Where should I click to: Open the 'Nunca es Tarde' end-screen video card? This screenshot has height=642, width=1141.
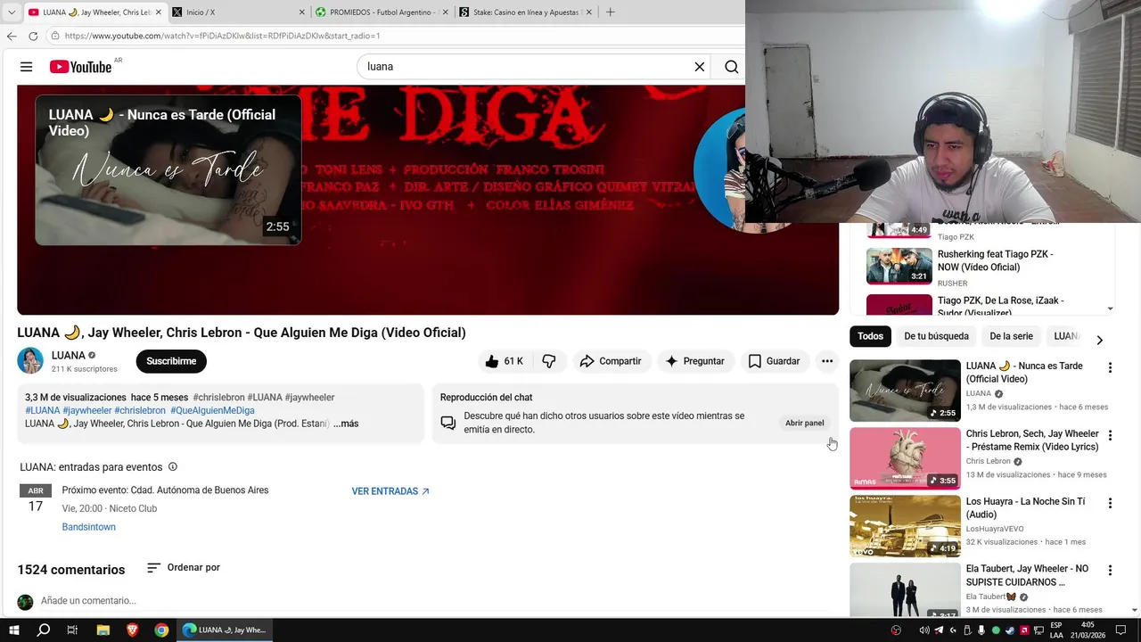[168, 169]
